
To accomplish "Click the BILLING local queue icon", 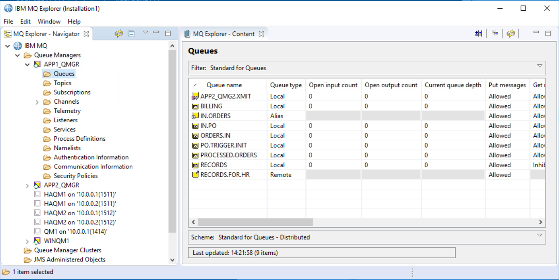I will [195, 106].
